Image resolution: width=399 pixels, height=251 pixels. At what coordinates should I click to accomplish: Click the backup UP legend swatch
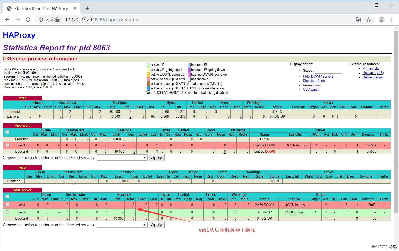point(189,65)
